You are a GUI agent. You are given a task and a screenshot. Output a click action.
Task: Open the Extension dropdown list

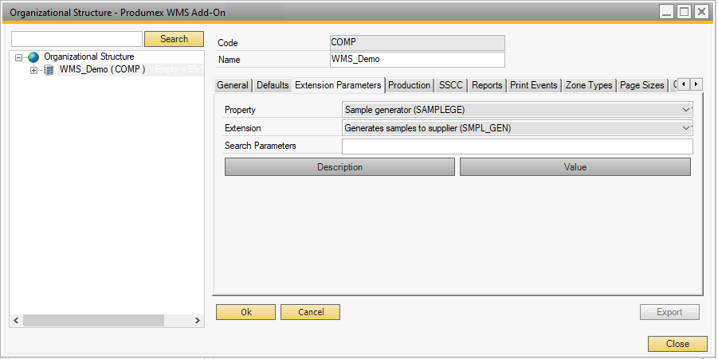click(x=687, y=127)
